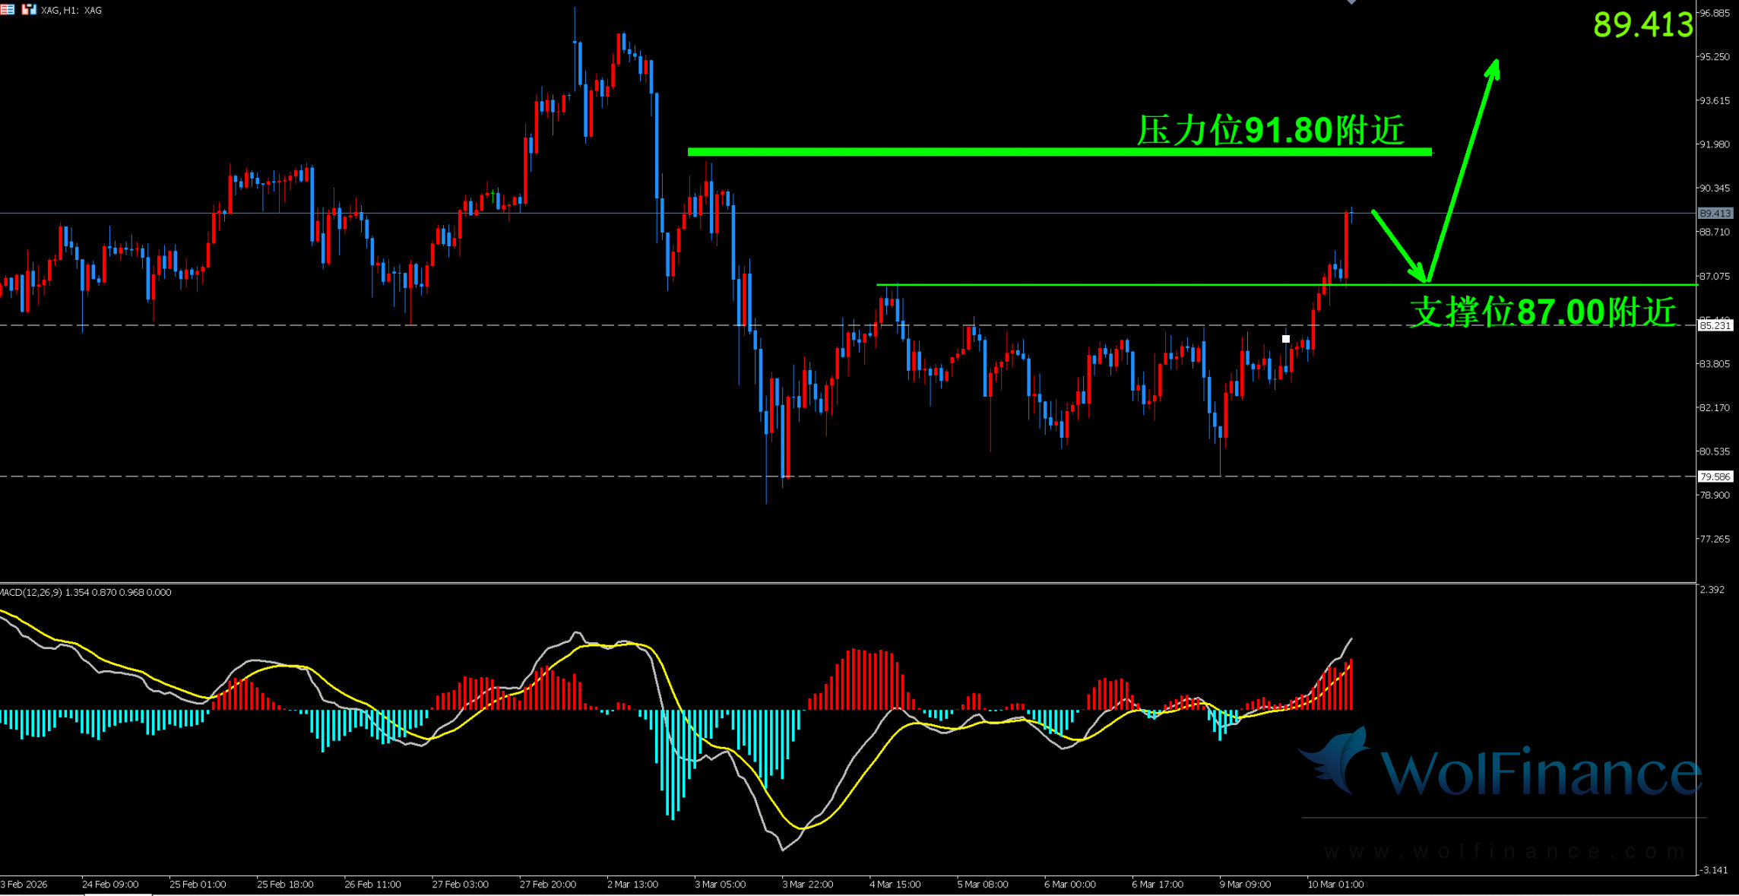Image resolution: width=1739 pixels, height=896 pixels.
Task: Select the 85.231 dashed line price label
Action: [x=1715, y=325]
